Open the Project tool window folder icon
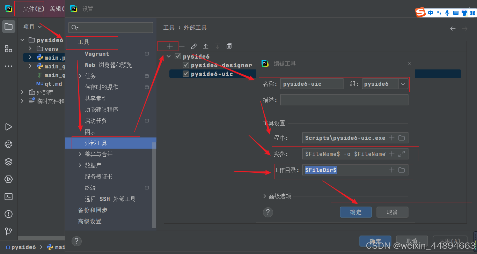 tap(9, 27)
